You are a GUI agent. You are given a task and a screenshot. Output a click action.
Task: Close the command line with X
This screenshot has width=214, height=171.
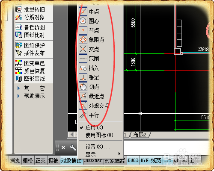tap(63, 147)
